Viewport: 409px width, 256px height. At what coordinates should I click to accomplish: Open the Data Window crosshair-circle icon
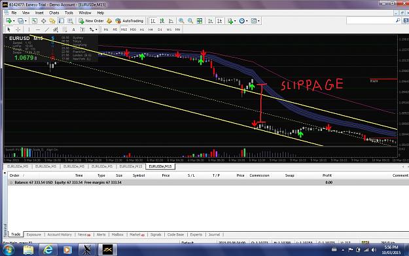point(43,20)
